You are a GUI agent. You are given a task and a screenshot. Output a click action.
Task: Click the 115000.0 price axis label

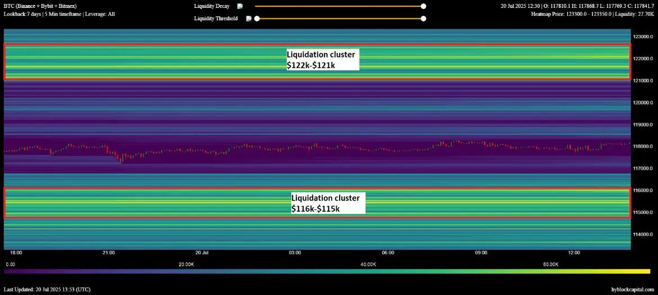pos(643,212)
